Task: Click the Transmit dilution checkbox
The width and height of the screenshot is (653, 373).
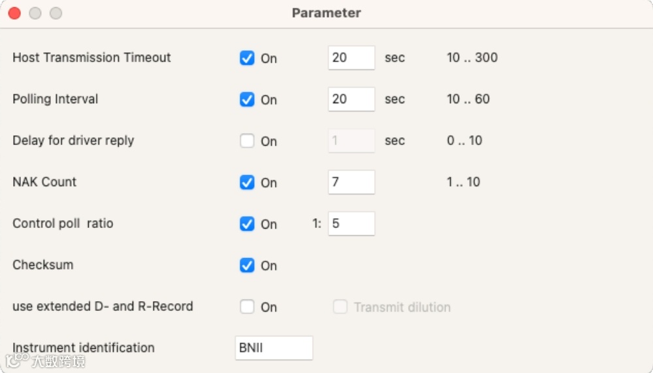Action: pos(340,306)
